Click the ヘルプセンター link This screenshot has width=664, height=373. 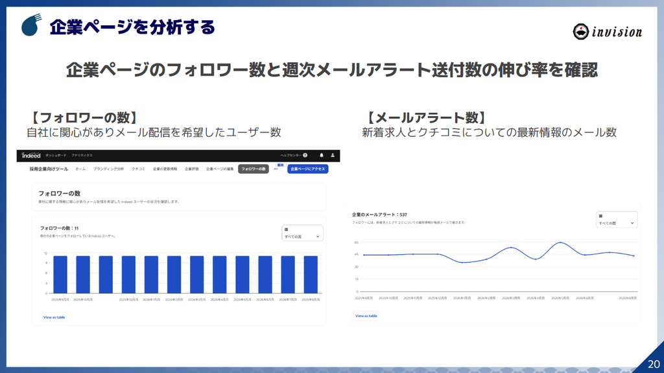pos(291,156)
